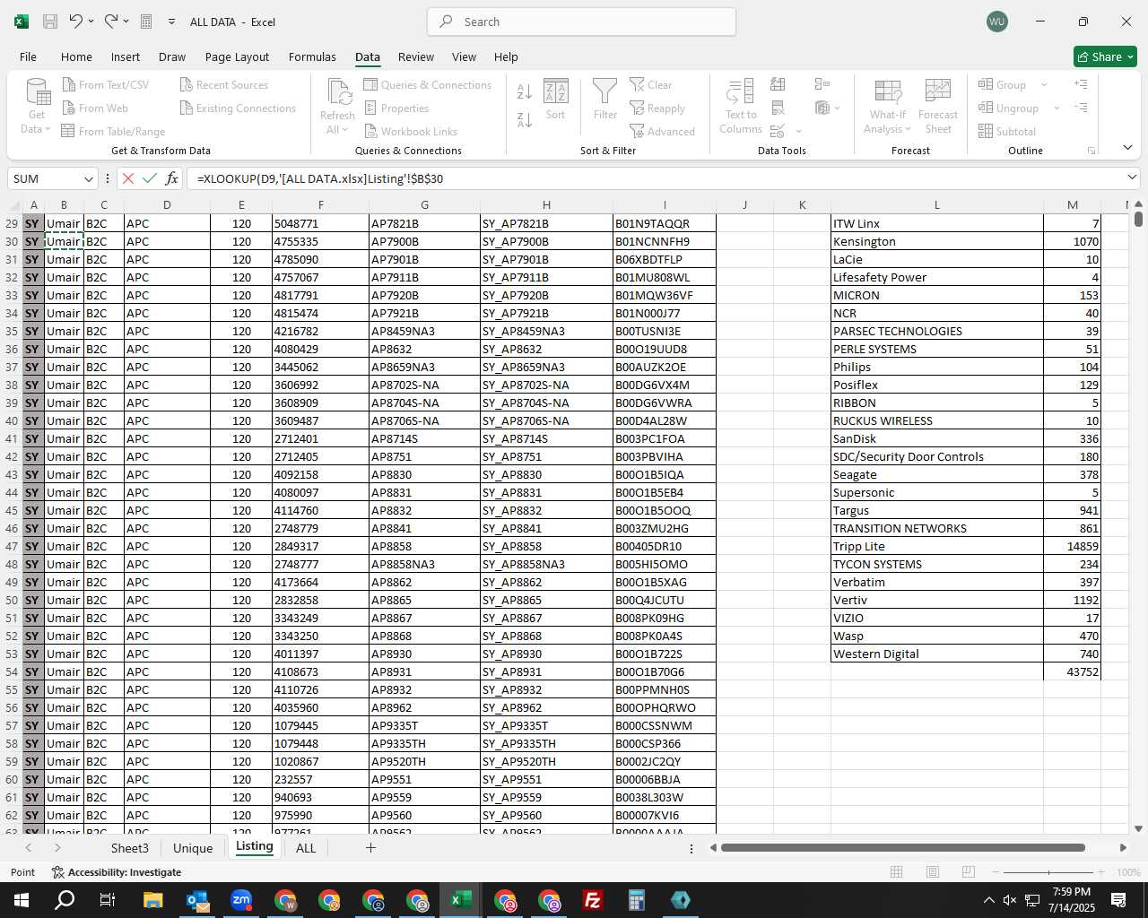This screenshot has width=1148, height=918.
Task: Open the Group dropdown arrow
Action: pyautogui.click(x=1044, y=84)
